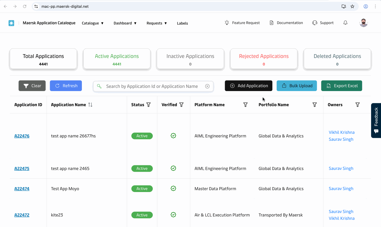The image size is (381, 227).
Task: Open the Status column filter funnel icon
Action: tap(149, 105)
